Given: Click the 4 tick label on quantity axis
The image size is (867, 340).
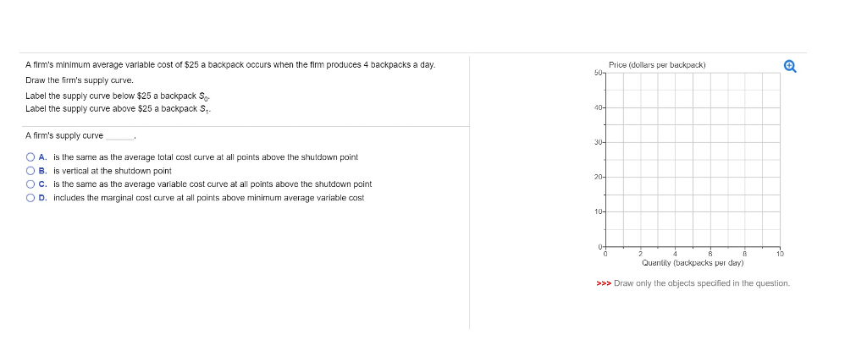Looking at the screenshot, I should (676, 254).
